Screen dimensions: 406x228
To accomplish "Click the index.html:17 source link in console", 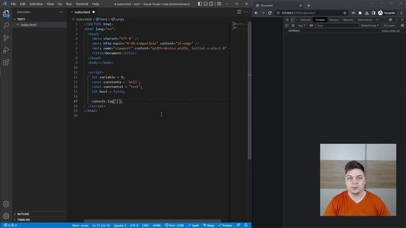I will click(x=391, y=31).
